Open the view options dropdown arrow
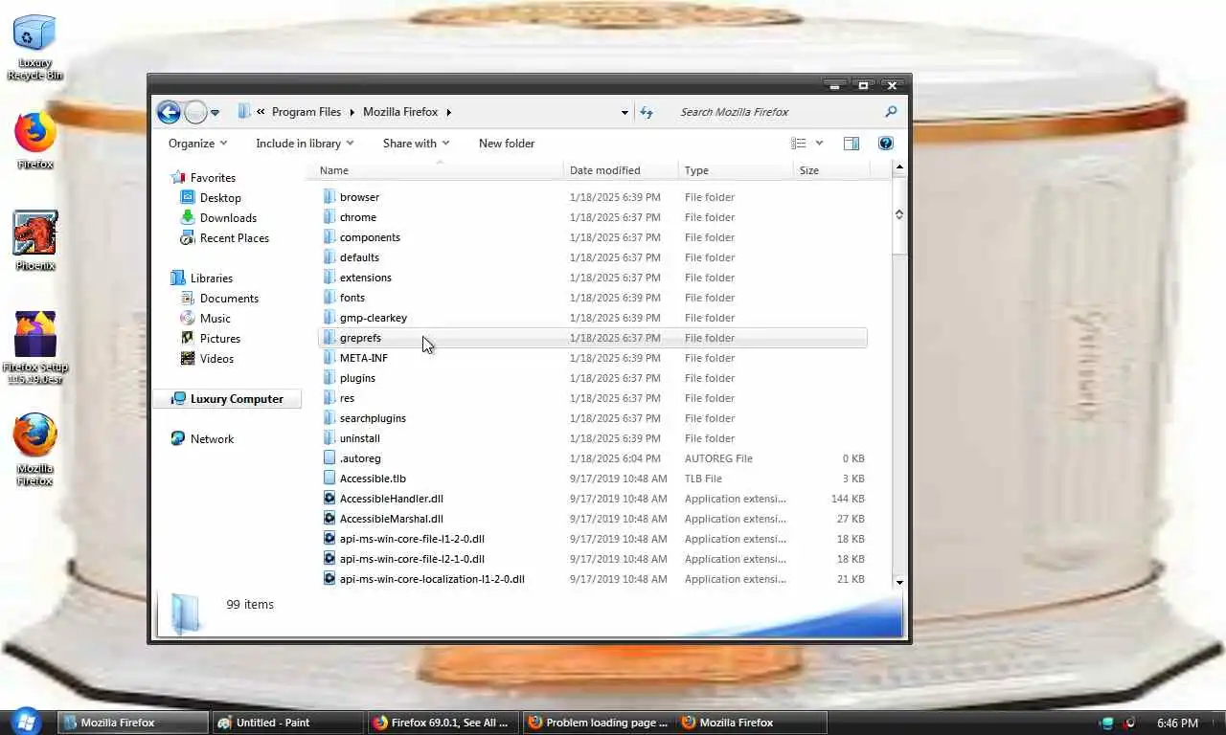This screenshot has height=735, width=1226. click(819, 144)
